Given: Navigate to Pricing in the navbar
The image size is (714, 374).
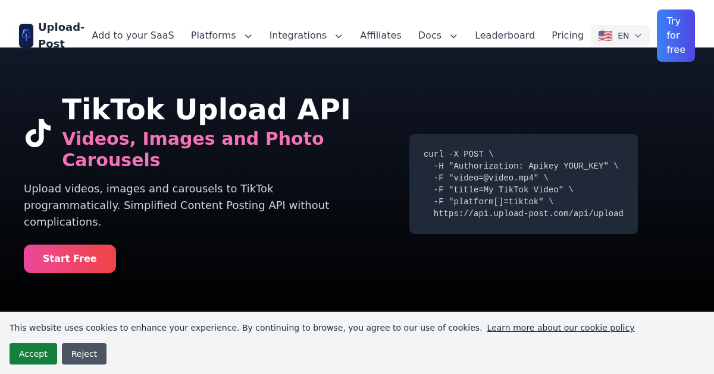Looking at the screenshot, I should pyautogui.click(x=567, y=36).
